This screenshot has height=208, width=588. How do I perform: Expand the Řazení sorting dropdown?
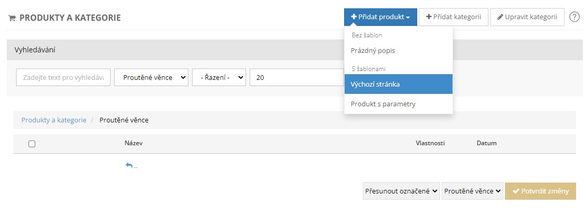click(218, 77)
